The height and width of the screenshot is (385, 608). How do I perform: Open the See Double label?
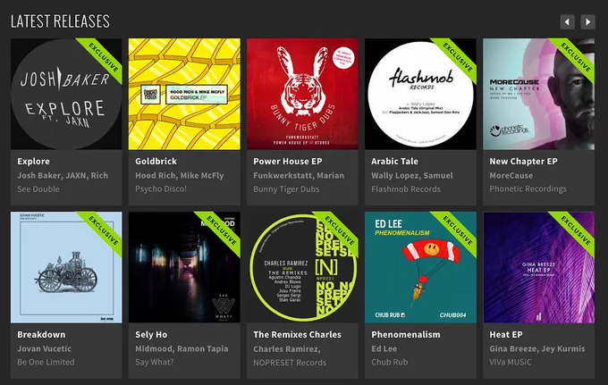click(x=38, y=189)
